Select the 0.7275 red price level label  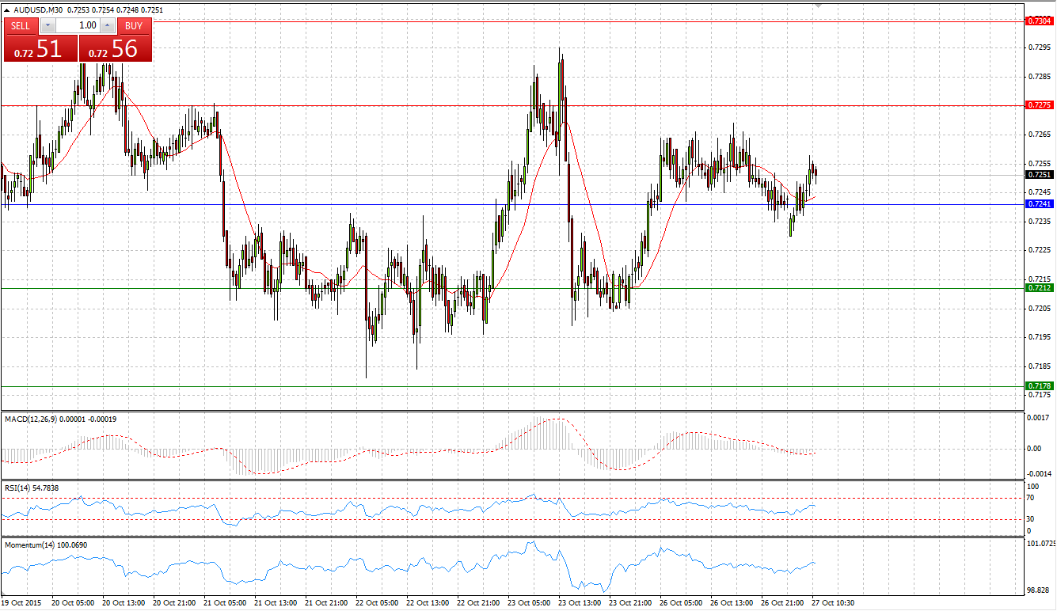[x=1039, y=104]
